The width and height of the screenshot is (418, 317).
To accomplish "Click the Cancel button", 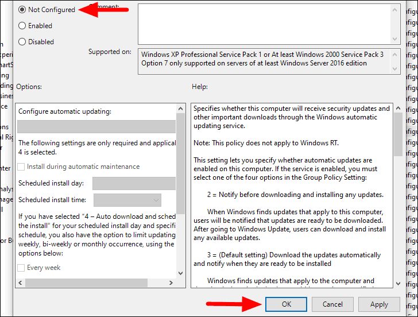I will [332, 304].
